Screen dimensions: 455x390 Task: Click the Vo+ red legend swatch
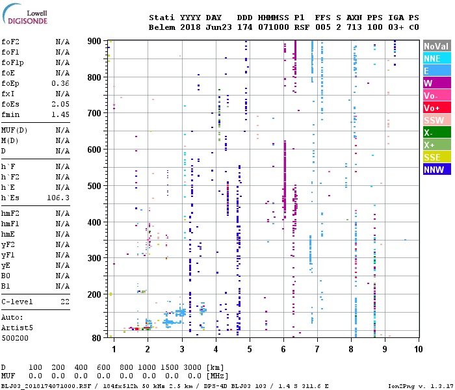(x=437, y=107)
